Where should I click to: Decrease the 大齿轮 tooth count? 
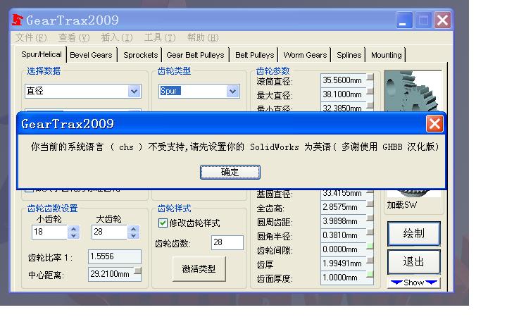click(134, 235)
